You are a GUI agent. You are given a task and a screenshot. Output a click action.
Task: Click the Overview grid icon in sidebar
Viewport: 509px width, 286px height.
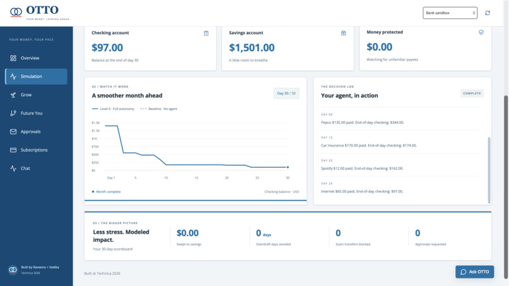coord(13,58)
